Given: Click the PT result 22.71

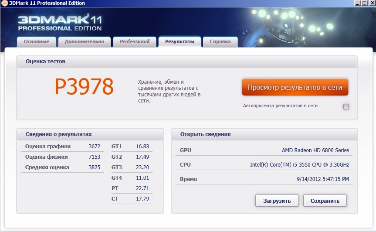Looking at the screenshot, I should click(142, 188).
